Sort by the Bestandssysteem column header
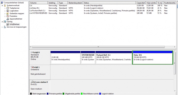178x95 pixels. [x=75, y=3]
